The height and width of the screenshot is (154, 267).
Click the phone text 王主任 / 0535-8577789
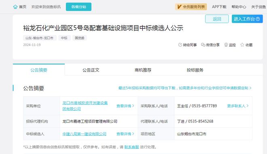[197, 106]
